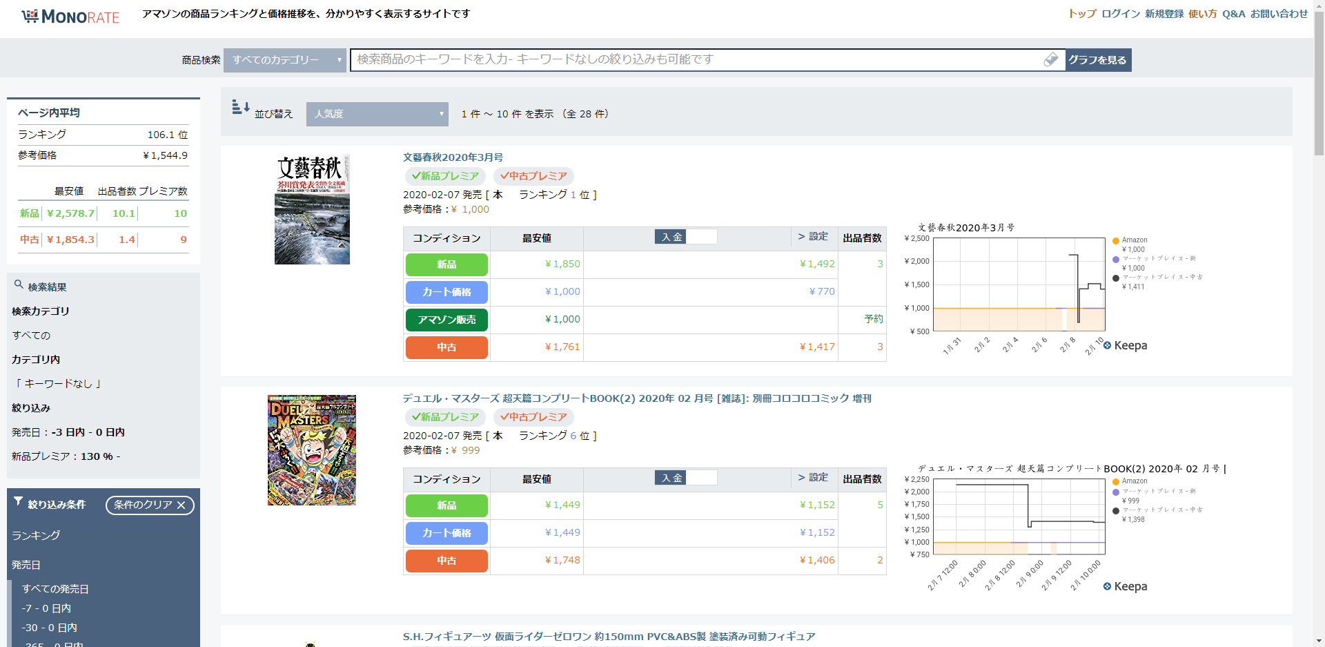Click 新品 lowest price ¥2,578.7 in averages
This screenshot has width=1325, height=647.
click(x=70, y=213)
